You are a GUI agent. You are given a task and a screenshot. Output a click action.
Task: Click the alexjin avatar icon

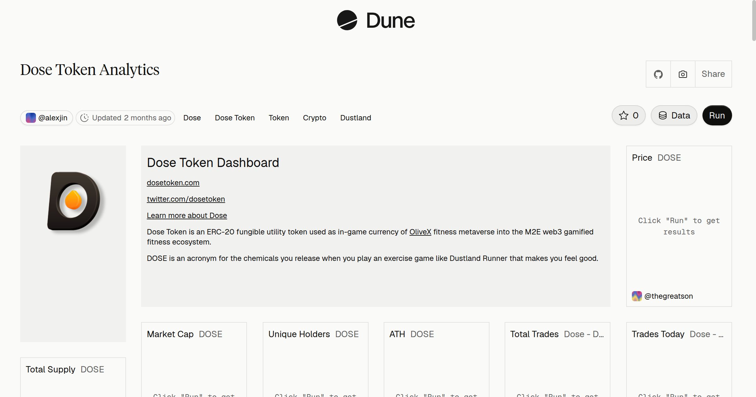[x=31, y=118]
